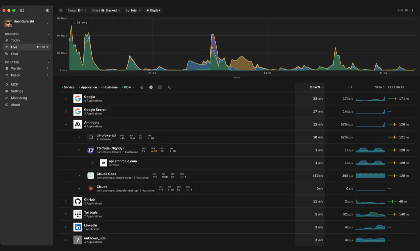Expand the Claude Code row
Viewport: 420px width, 251px height.
79,176
